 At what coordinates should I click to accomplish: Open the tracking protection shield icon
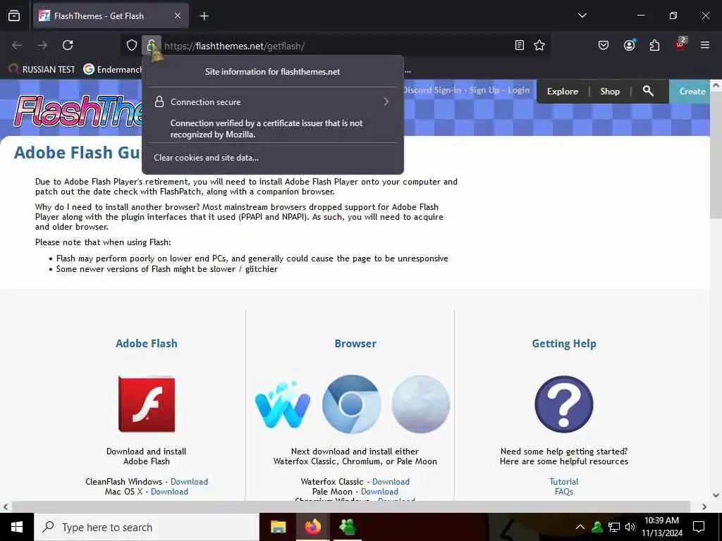(x=132, y=45)
